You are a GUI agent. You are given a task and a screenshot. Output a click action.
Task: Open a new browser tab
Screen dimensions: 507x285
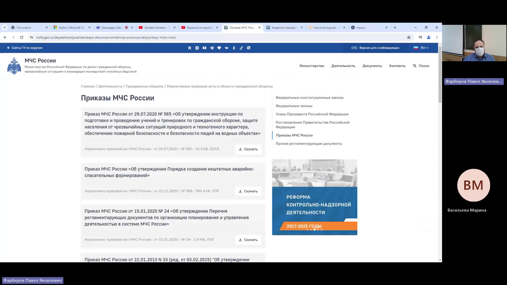395,27
